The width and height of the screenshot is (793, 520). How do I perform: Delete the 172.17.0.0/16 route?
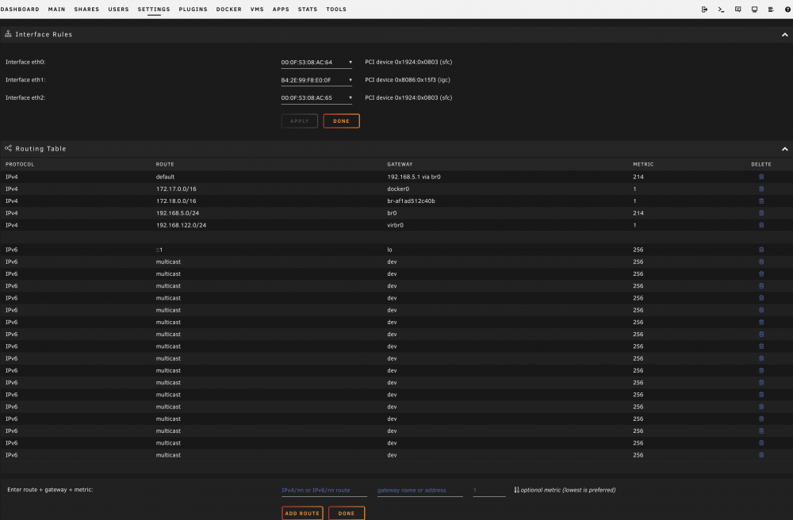761,189
